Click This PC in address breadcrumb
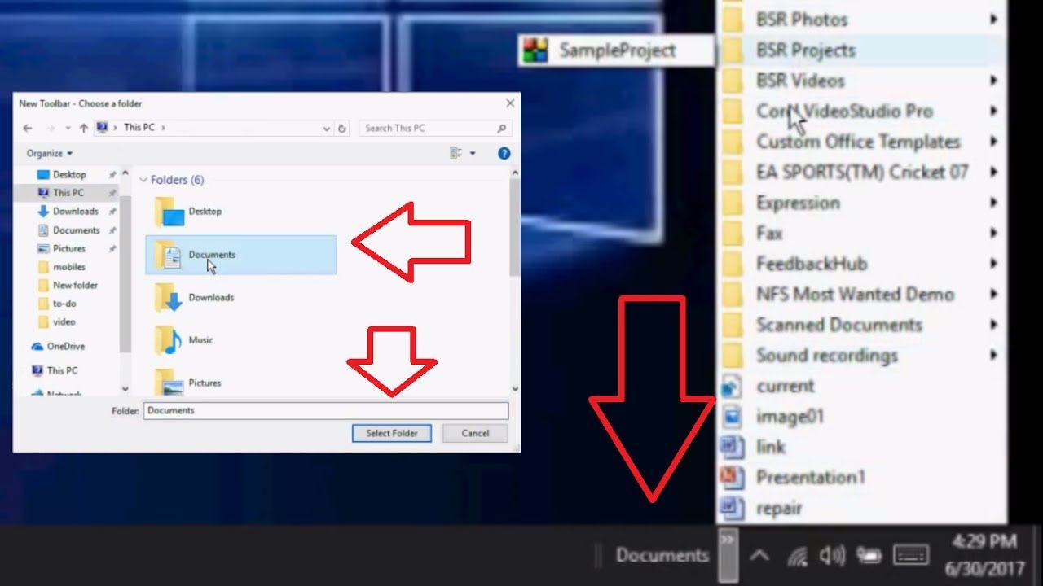 pyautogui.click(x=138, y=128)
